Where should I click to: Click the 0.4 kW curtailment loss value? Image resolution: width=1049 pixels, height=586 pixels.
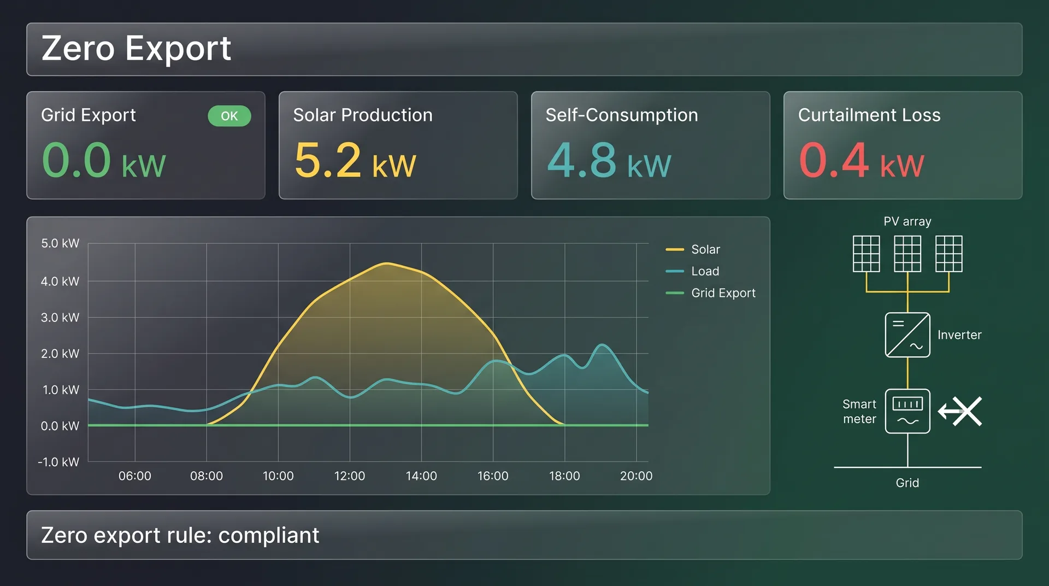click(862, 160)
